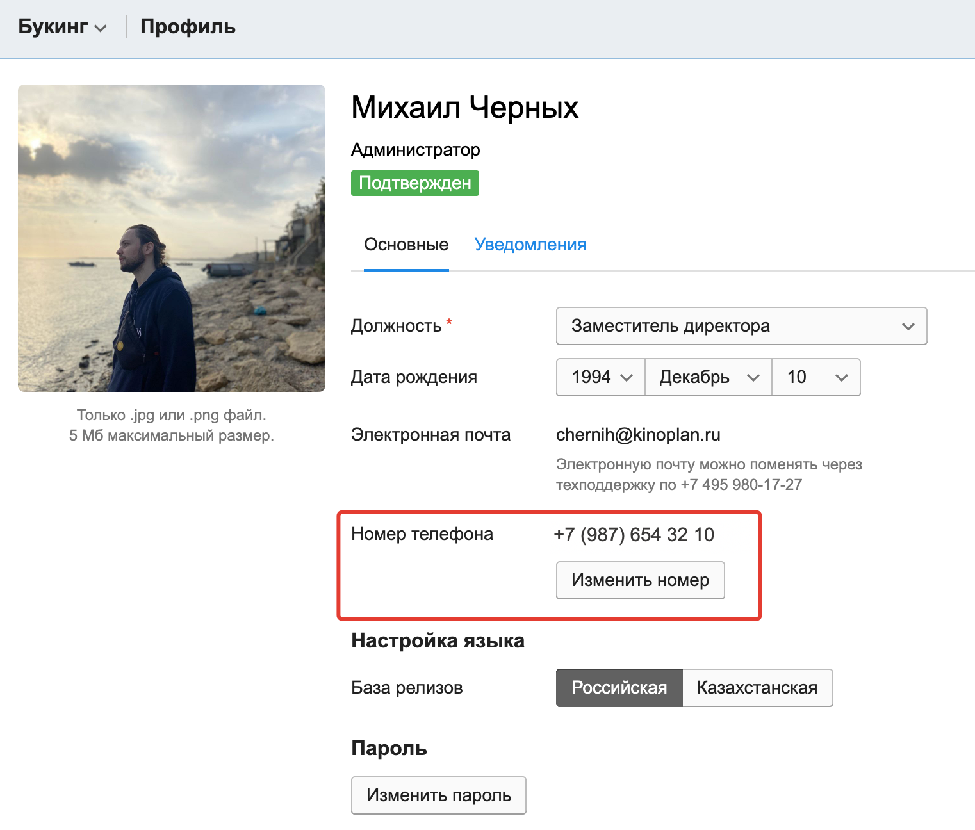Click the Профиль header title

pos(188,27)
